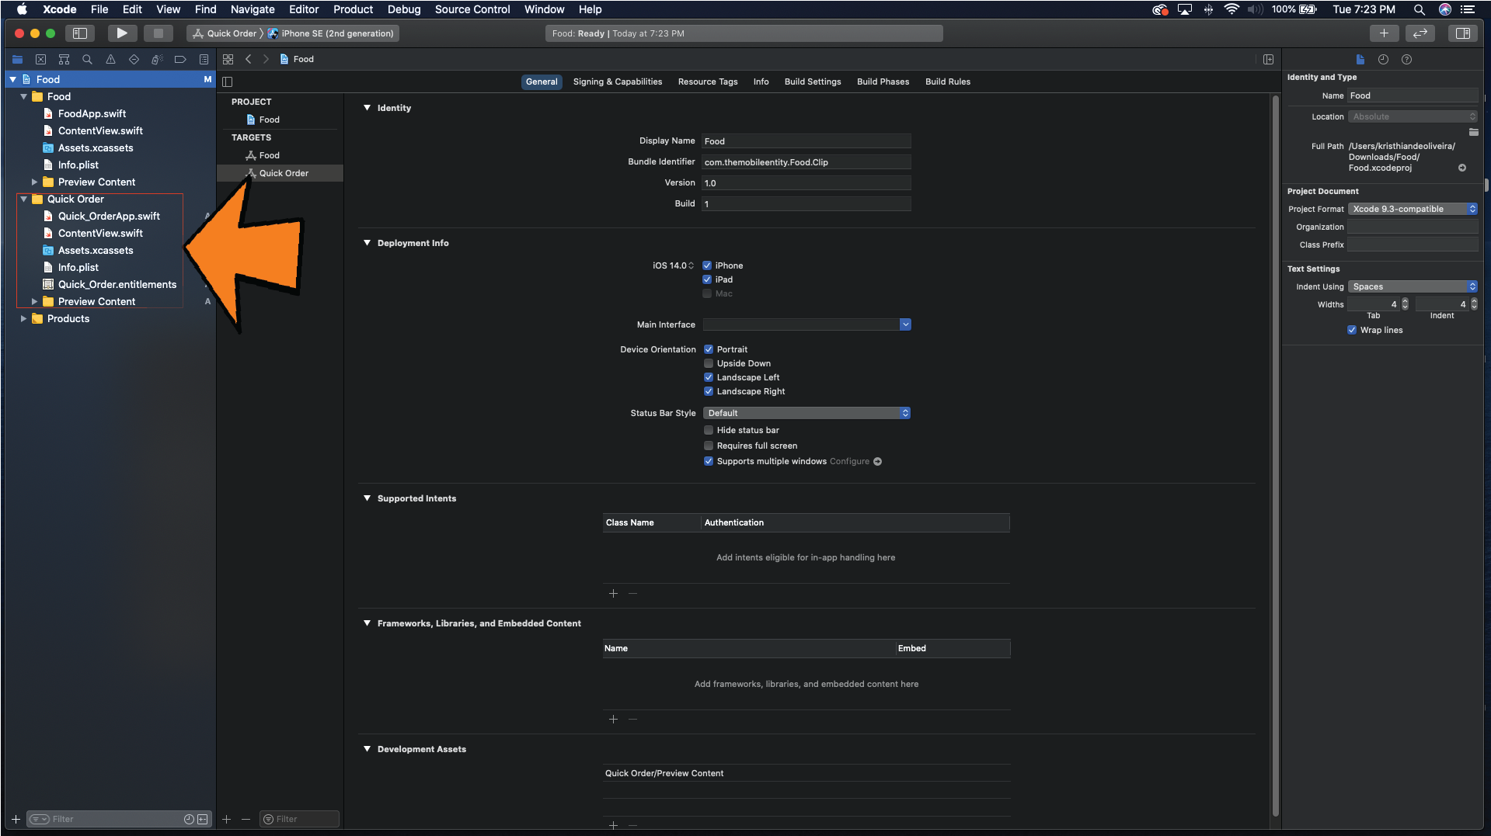
Task: Collapse Frameworks, Libraries, and Embedded Content
Action: [367, 623]
